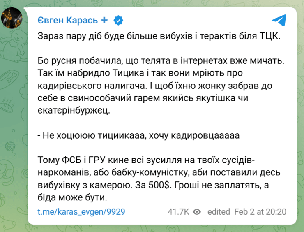Click the "Feb 2 at 20:20" timestamp
The image size is (304, 232).
tap(260, 212)
